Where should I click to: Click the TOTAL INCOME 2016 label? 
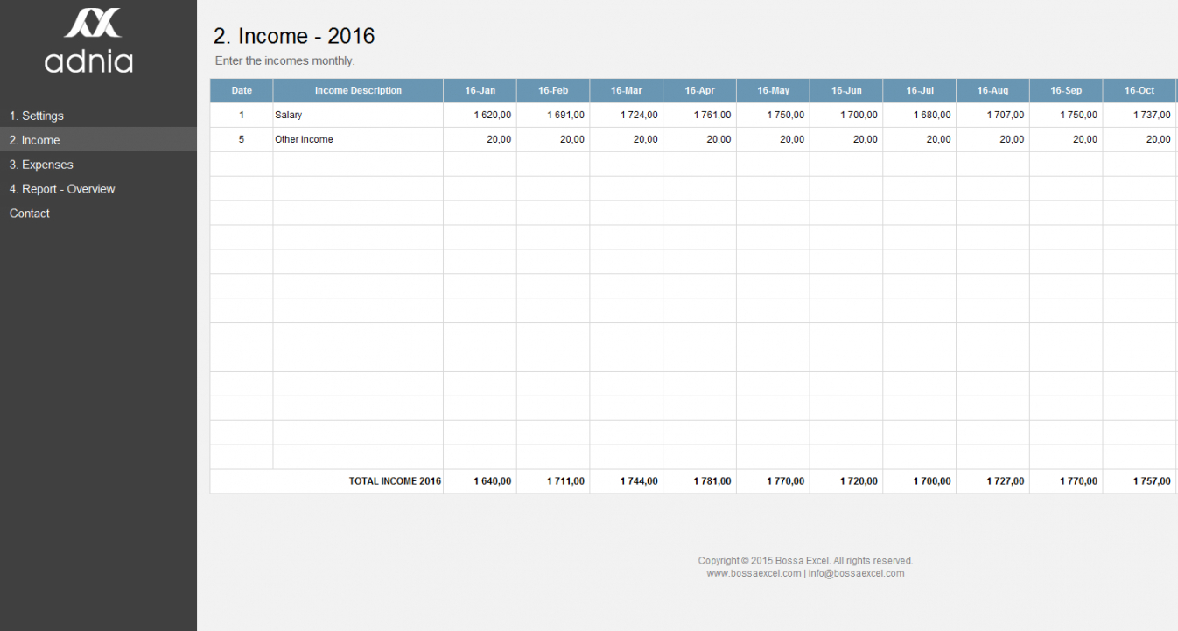pos(395,481)
